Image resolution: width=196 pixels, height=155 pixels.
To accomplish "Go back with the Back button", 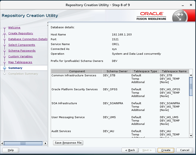I will pos(130,150).
